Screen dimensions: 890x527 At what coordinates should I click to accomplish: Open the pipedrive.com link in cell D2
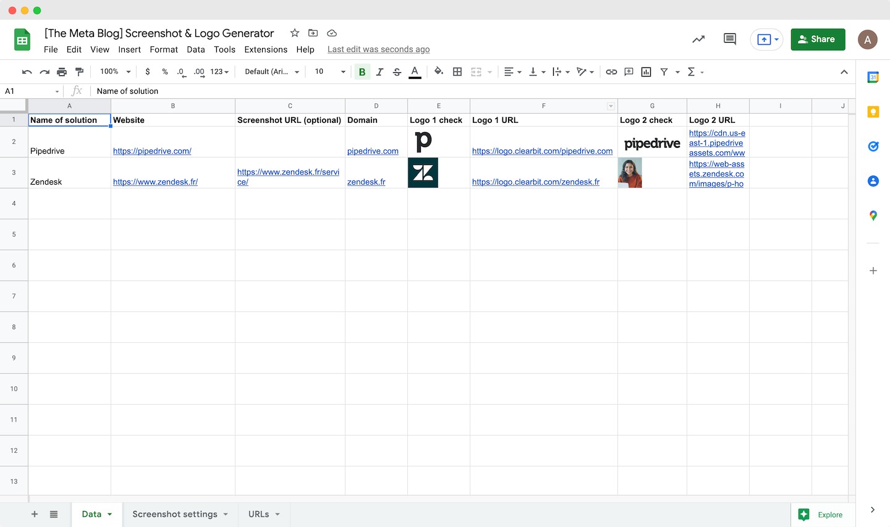click(x=373, y=151)
